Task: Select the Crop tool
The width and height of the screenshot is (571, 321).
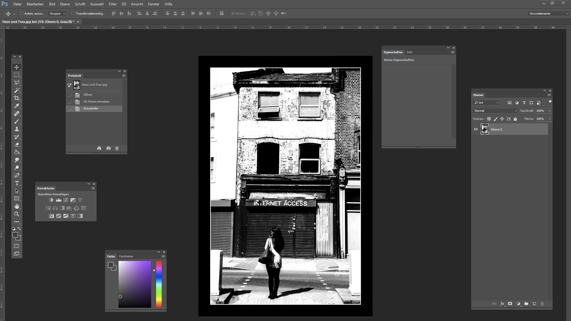Action: point(17,98)
